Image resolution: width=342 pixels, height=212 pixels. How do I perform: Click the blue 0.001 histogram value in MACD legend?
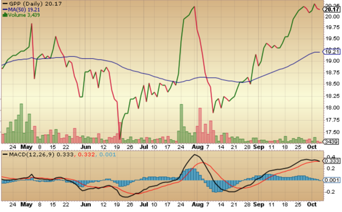click(x=107, y=155)
